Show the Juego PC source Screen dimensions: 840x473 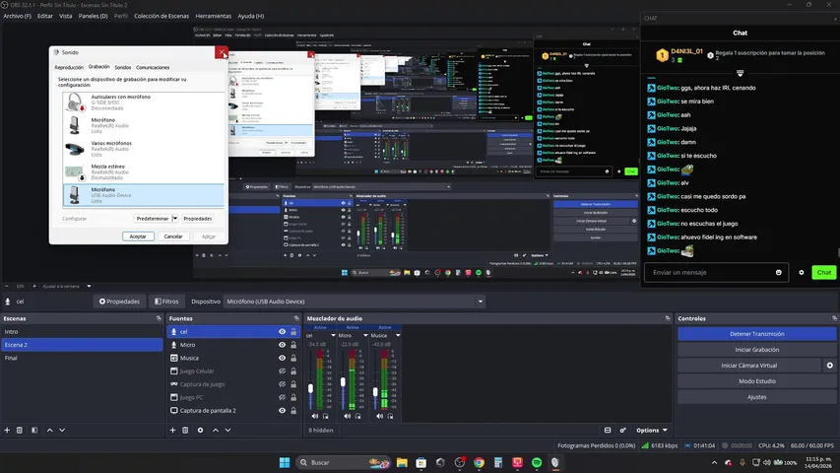point(282,397)
